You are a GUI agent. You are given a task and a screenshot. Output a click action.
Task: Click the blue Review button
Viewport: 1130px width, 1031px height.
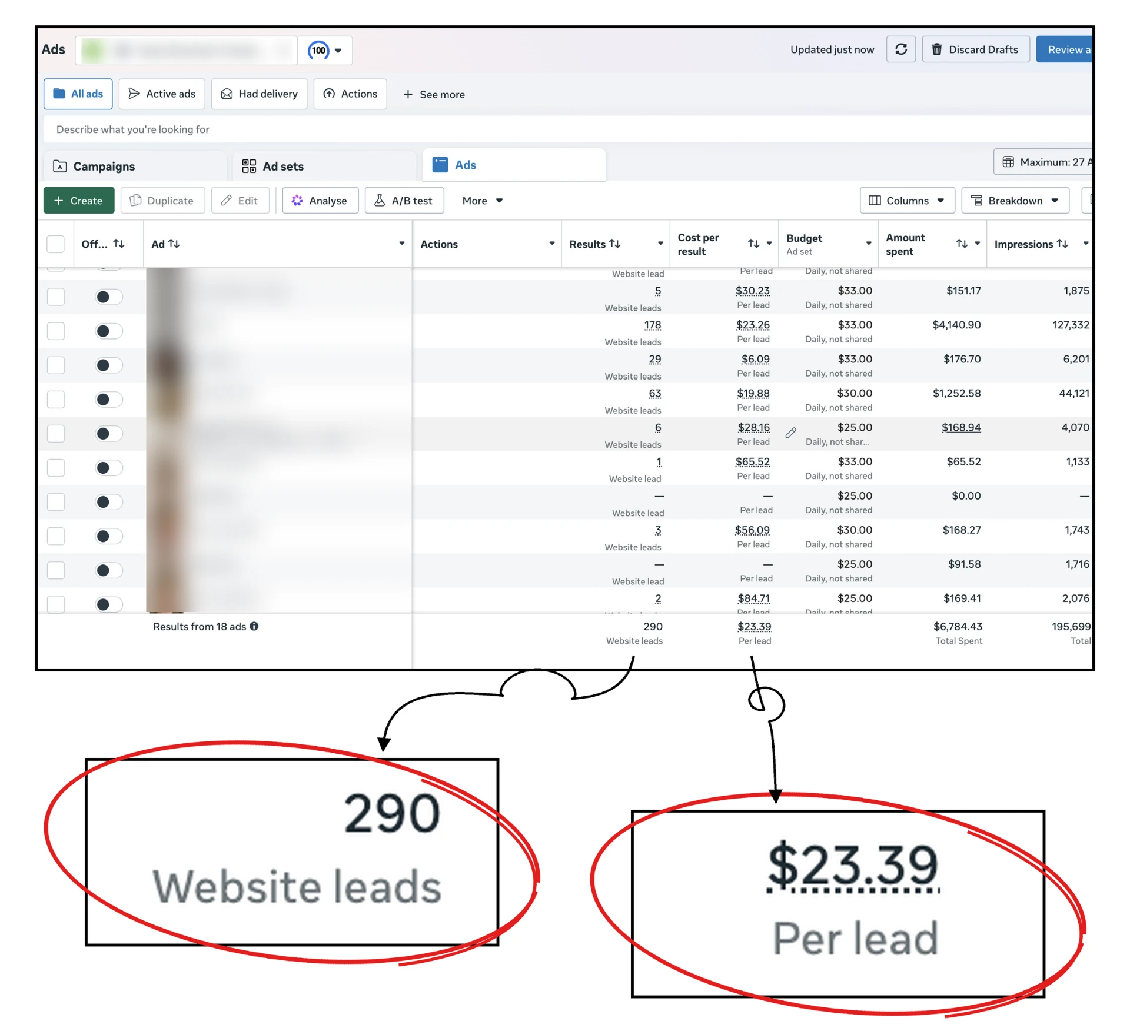point(1064,49)
